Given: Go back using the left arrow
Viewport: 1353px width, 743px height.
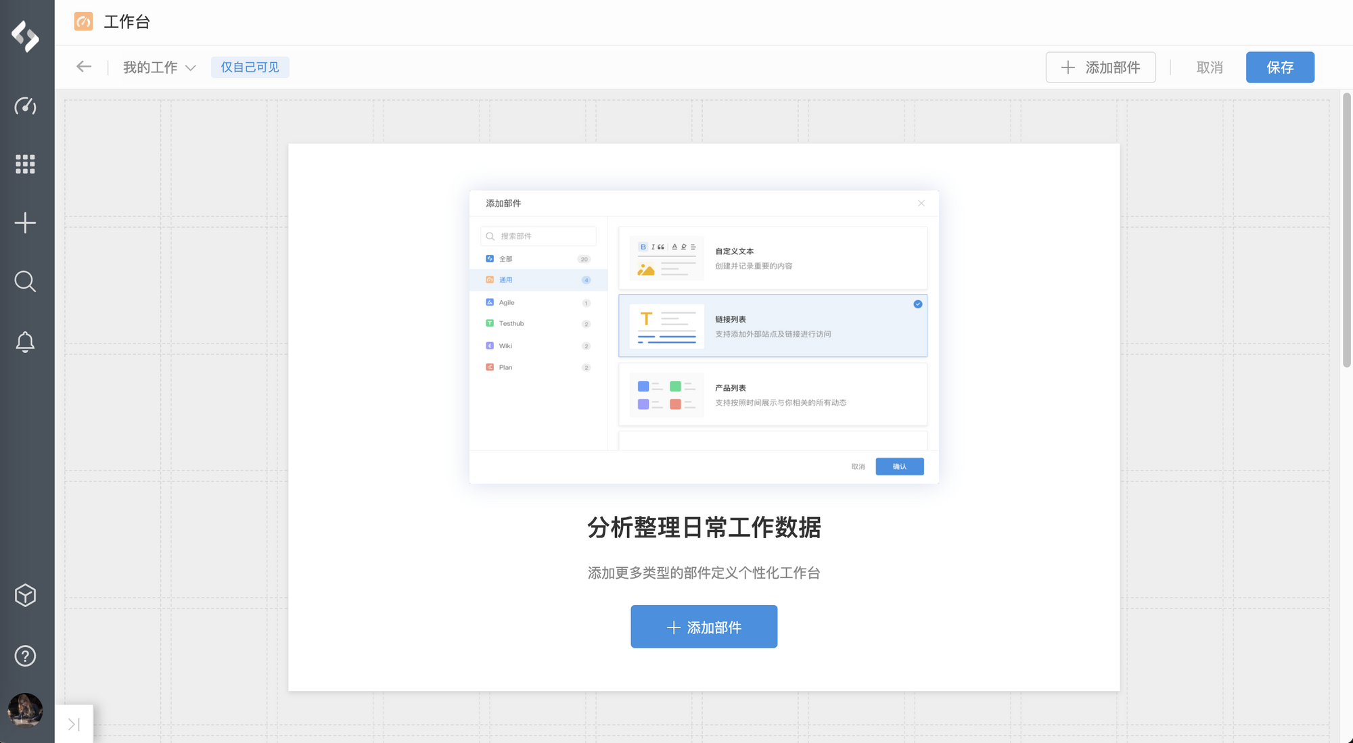Looking at the screenshot, I should 84,66.
